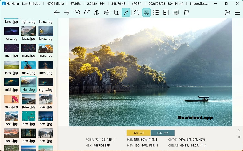The height and width of the screenshot is (151, 243).
Task: Open color picker settings gear
Action: pos(239,136)
